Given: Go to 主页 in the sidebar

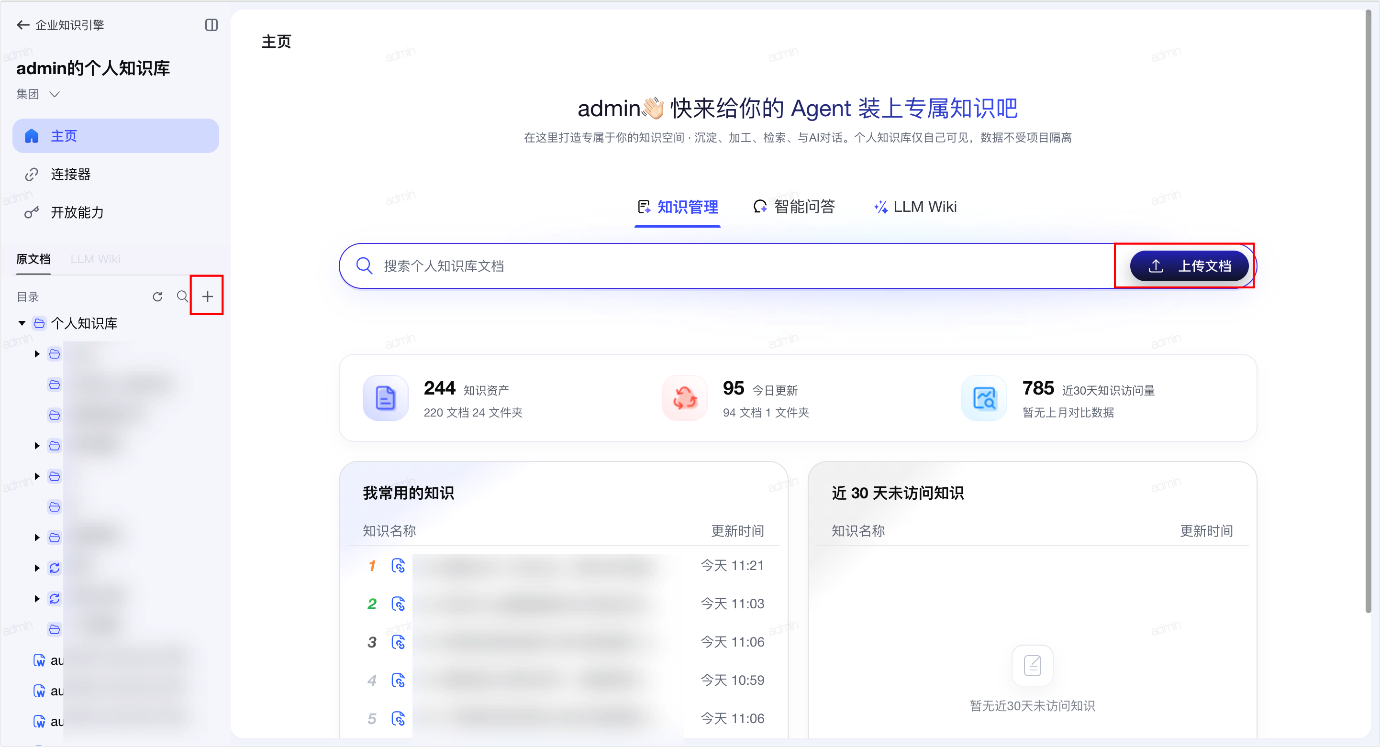Looking at the screenshot, I should [116, 136].
